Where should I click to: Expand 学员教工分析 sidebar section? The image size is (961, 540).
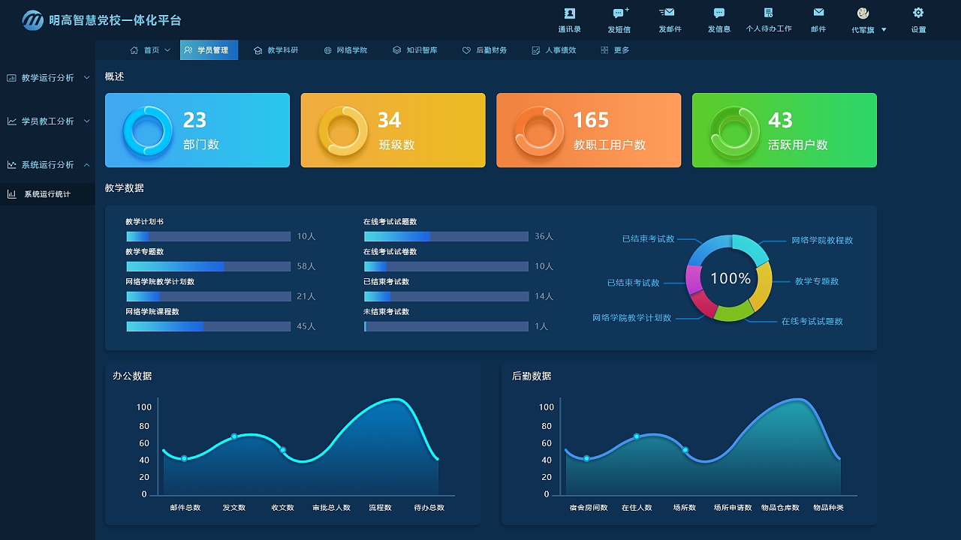[48, 121]
